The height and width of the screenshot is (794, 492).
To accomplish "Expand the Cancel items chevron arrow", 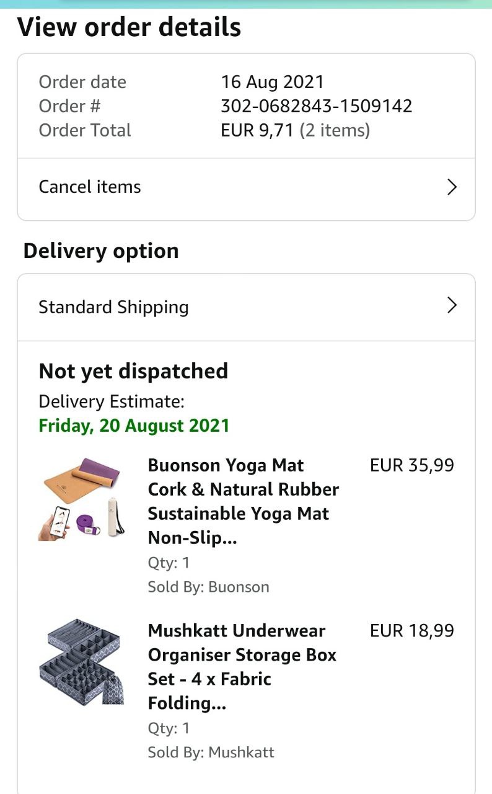I will [452, 187].
